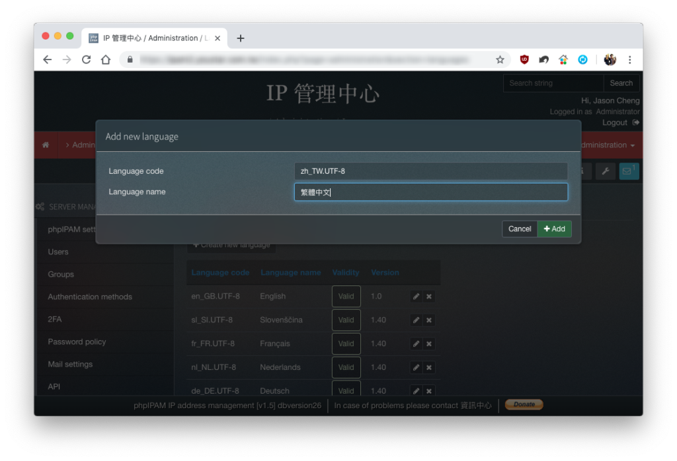Viewport: 677px width, 461px height.
Task: Bookmark this page with the star icon
Action: (500, 60)
